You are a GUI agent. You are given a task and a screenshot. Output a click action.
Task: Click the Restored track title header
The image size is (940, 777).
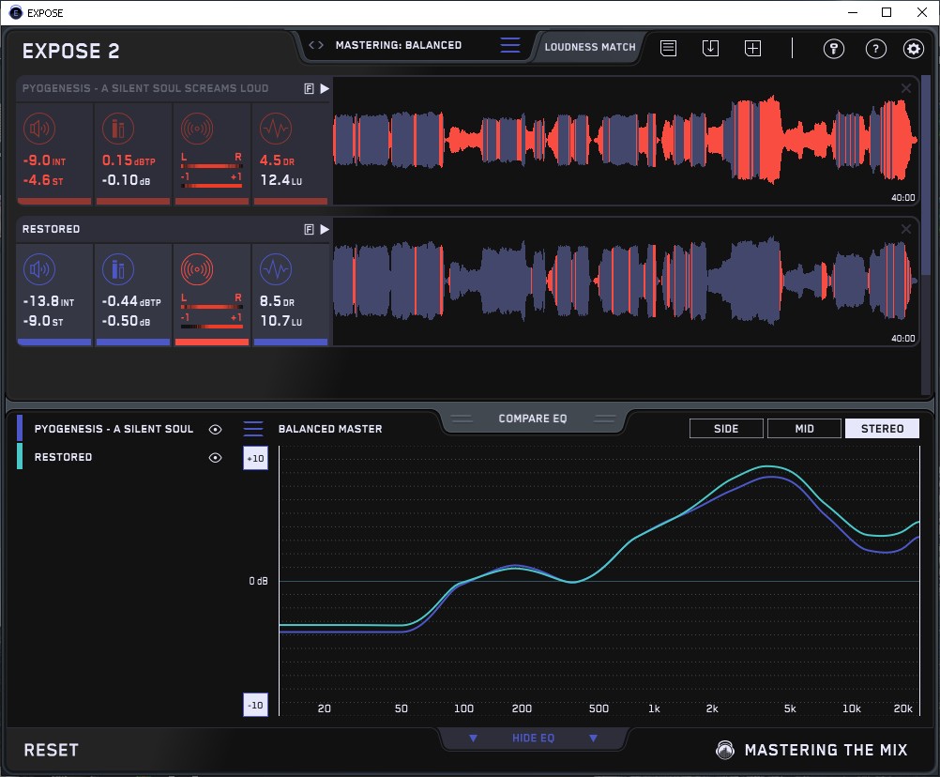point(51,229)
